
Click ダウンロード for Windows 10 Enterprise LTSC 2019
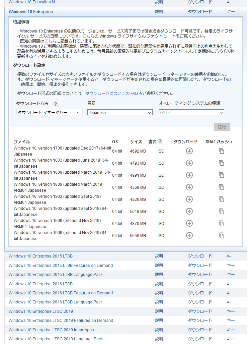pos(200,311)
